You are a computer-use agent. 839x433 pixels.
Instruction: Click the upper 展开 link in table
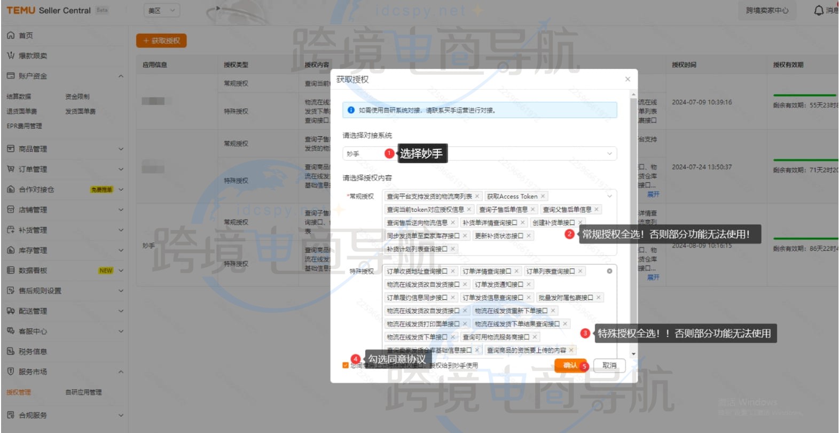(x=653, y=194)
